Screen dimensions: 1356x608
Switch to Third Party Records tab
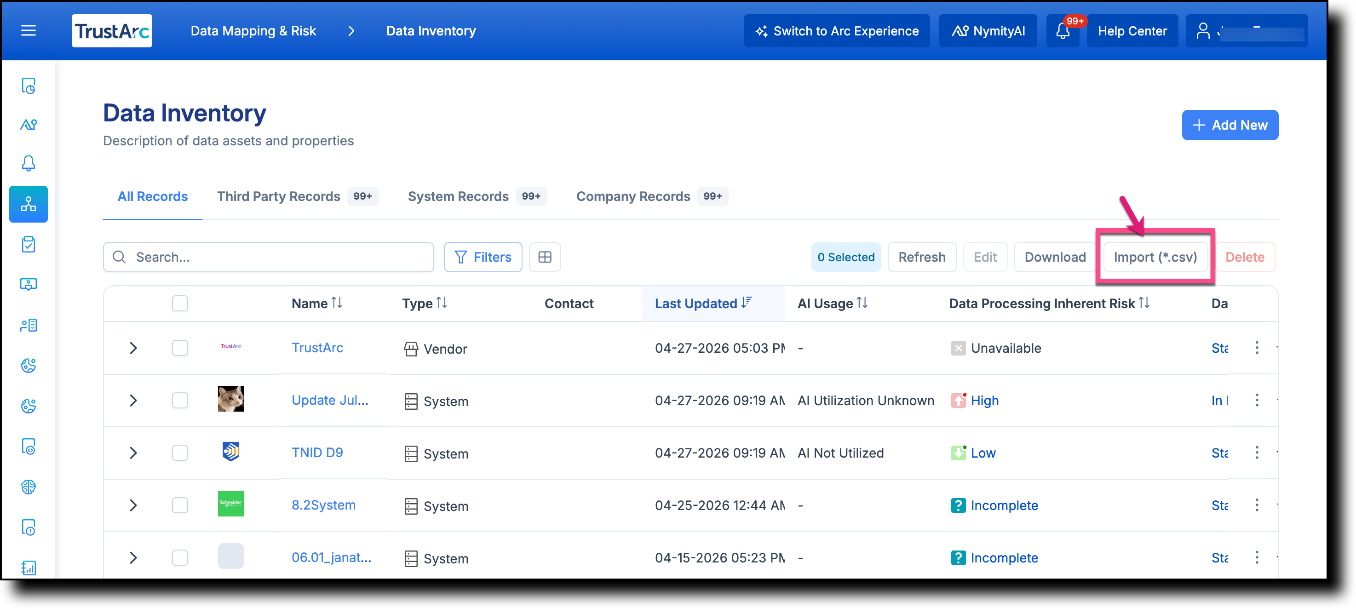(298, 196)
